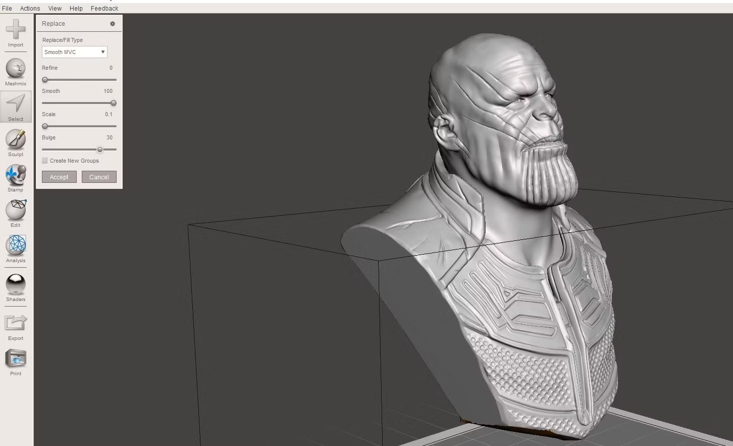Click the Refine slider handle
Screen dimensions: 733x446
[x=45, y=80]
